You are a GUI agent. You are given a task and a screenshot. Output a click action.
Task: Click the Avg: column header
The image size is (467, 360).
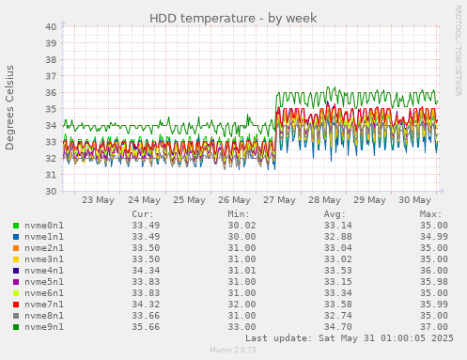335,214
